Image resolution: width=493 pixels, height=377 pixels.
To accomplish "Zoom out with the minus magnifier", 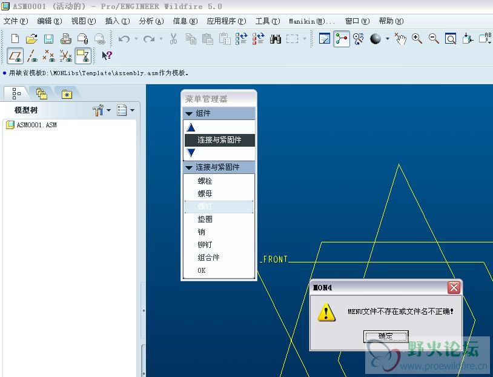I will (x=434, y=39).
